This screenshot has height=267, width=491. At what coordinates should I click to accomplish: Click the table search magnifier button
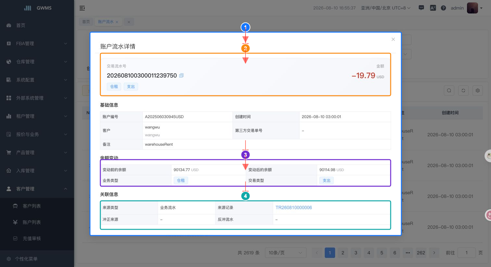click(449, 91)
